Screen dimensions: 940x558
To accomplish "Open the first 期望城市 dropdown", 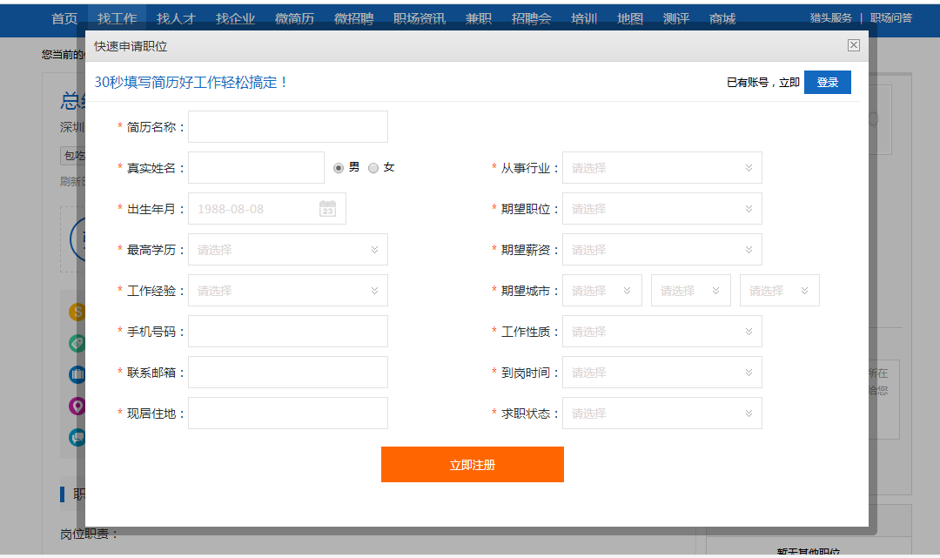I will [602, 291].
